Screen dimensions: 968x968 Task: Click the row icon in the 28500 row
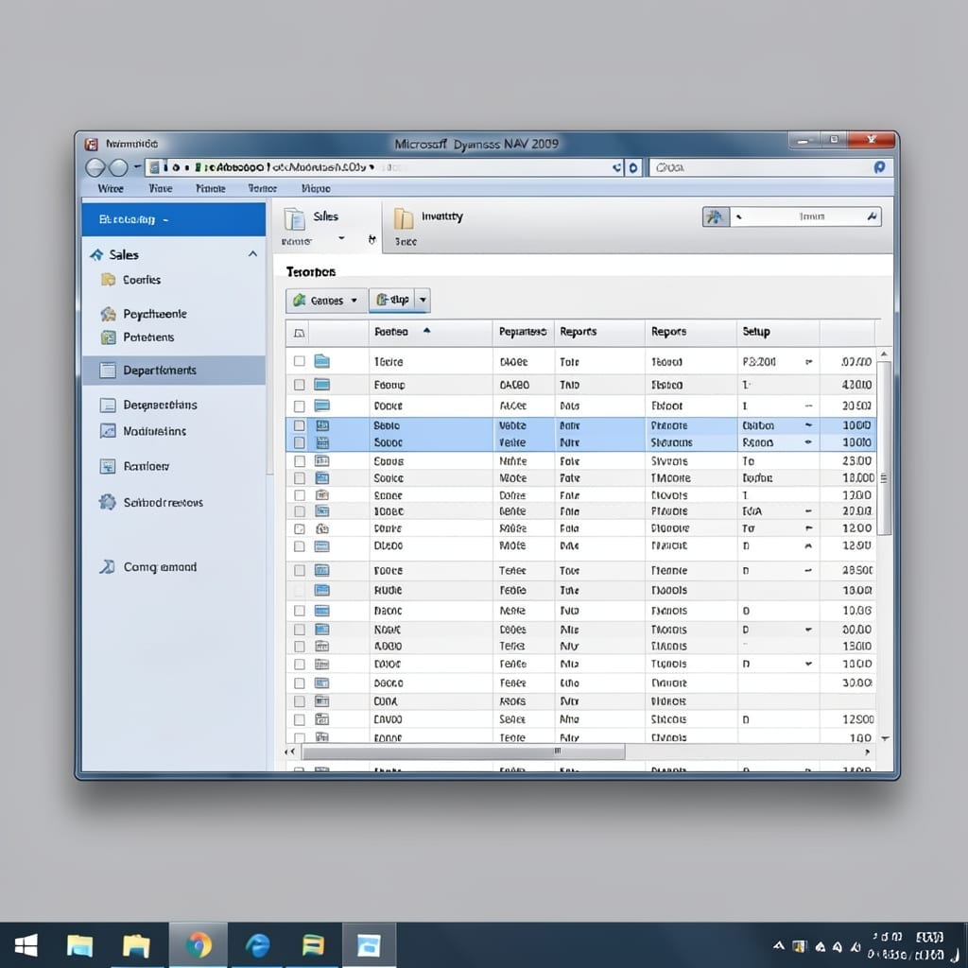[321, 570]
